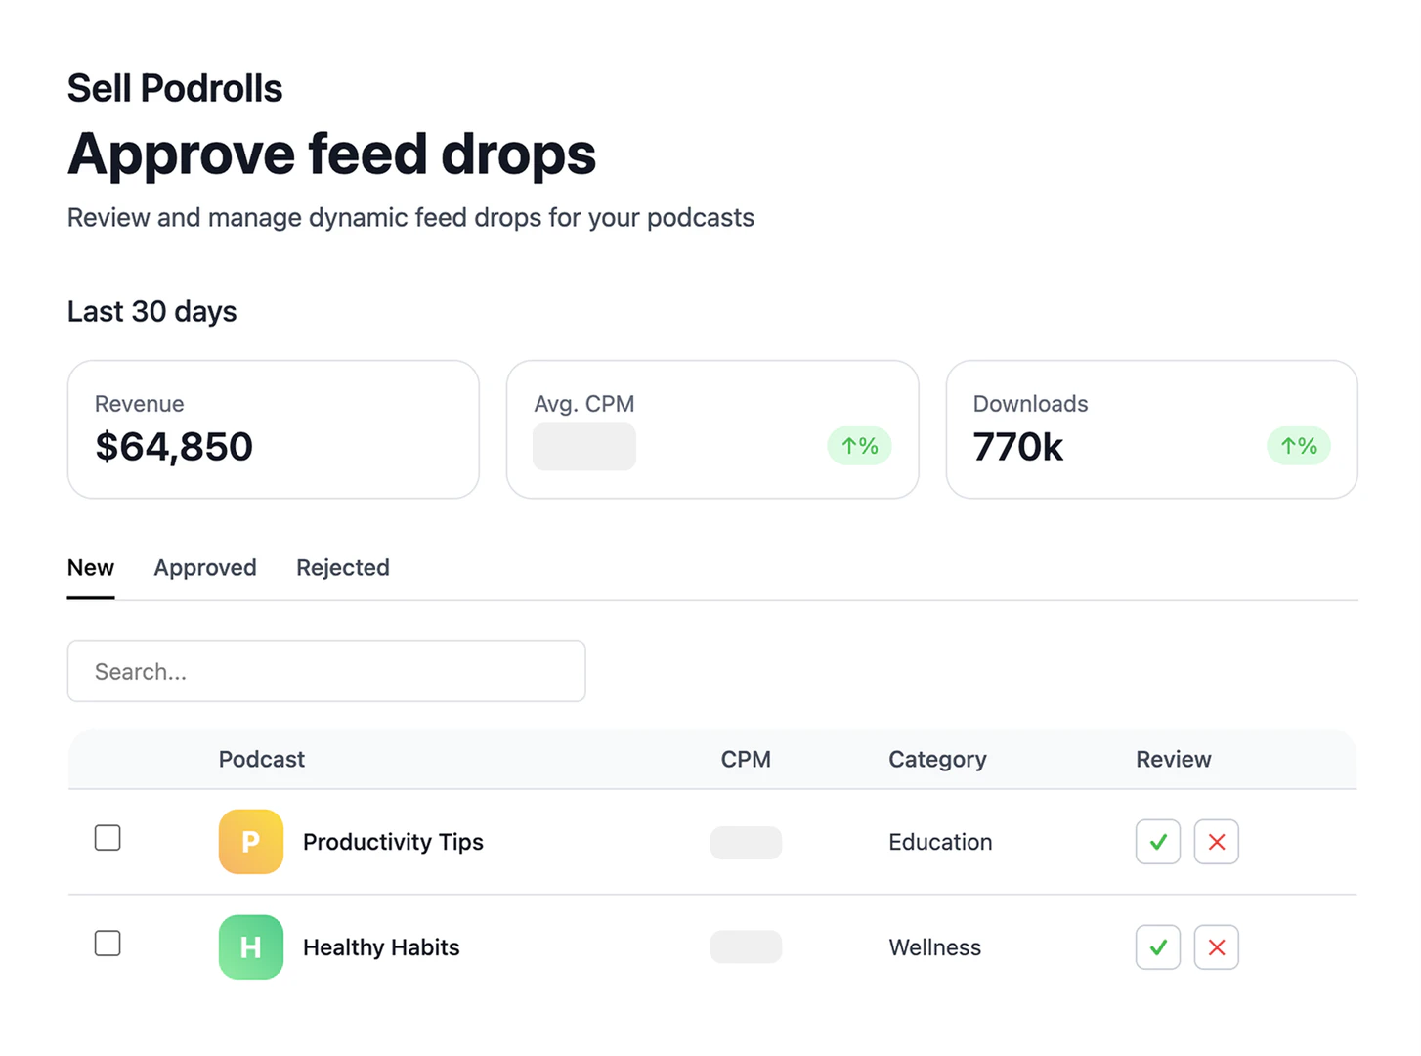Select the Revenue stat card
Viewport: 1421px width, 1056px height.
[x=273, y=429]
